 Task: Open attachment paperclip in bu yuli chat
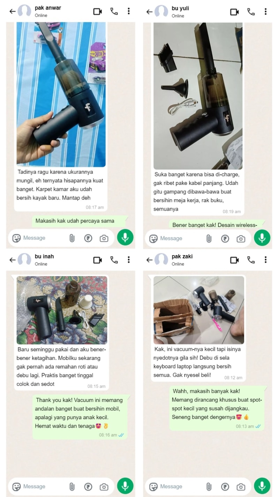tap(209, 238)
